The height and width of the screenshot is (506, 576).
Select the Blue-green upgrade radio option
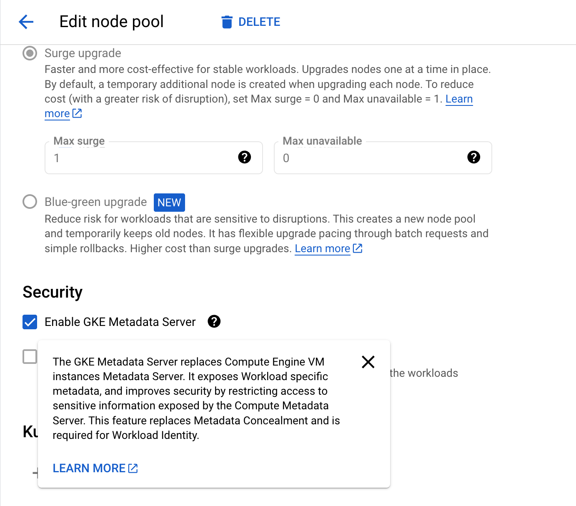click(30, 202)
